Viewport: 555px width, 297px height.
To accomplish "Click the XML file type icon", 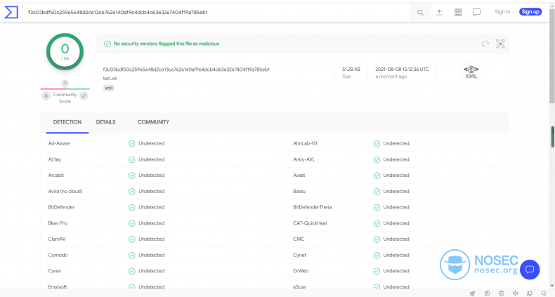I will (471, 72).
